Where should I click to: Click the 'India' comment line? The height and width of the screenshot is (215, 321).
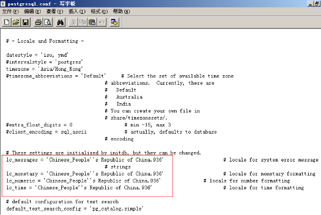118,104
